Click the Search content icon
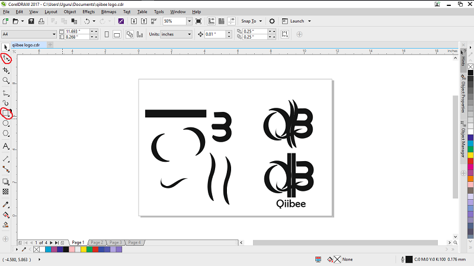The height and width of the screenshot is (266, 474). click(121, 21)
